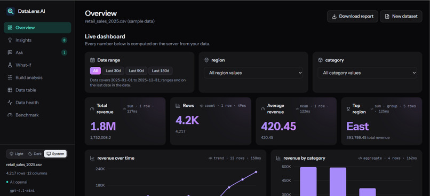Click the Ask chat bubble icon
This screenshot has height=196, width=430.
10,52
